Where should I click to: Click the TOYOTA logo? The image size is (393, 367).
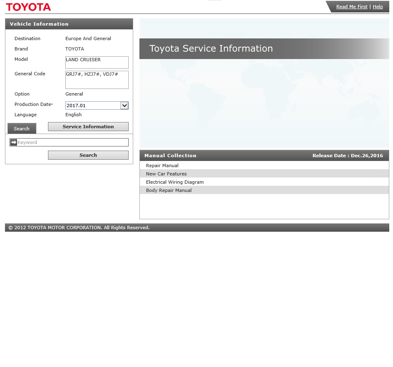pos(28,7)
